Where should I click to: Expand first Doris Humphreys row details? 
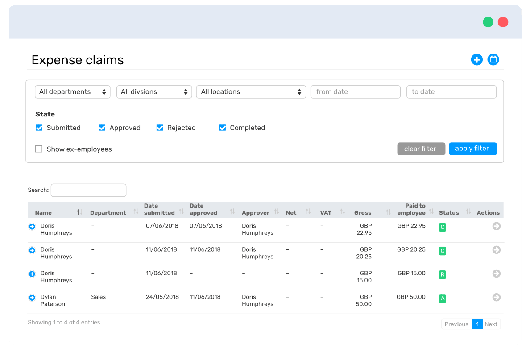click(x=32, y=227)
